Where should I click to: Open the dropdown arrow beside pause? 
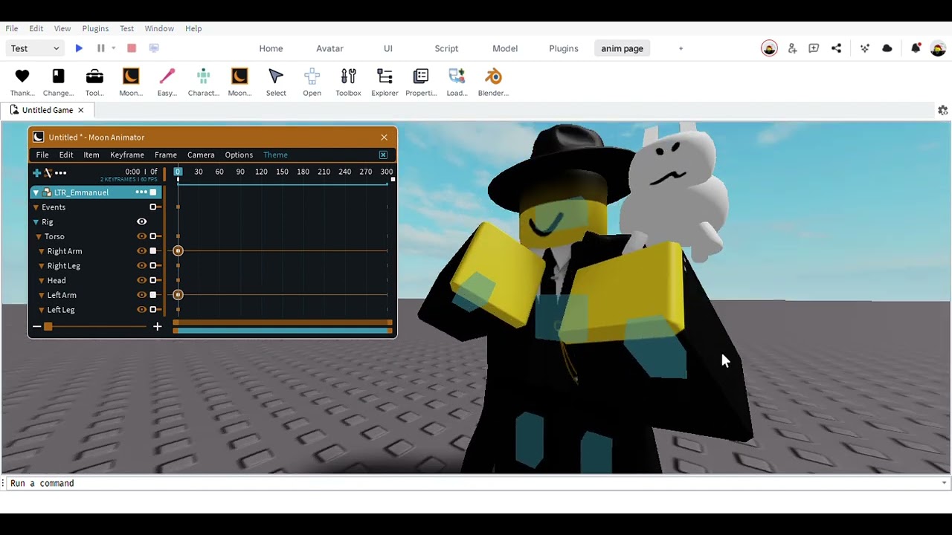[113, 48]
